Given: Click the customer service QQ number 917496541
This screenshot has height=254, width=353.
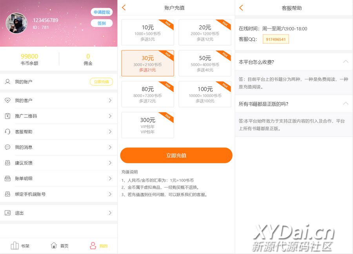Looking at the screenshot, I should (x=276, y=40).
